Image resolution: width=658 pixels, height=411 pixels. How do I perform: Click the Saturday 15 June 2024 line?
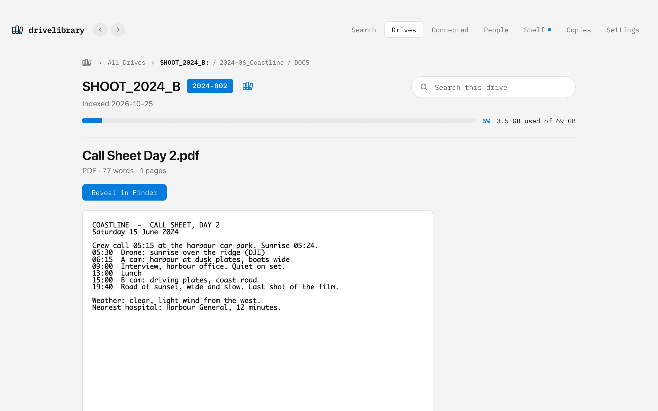click(x=135, y=232)
